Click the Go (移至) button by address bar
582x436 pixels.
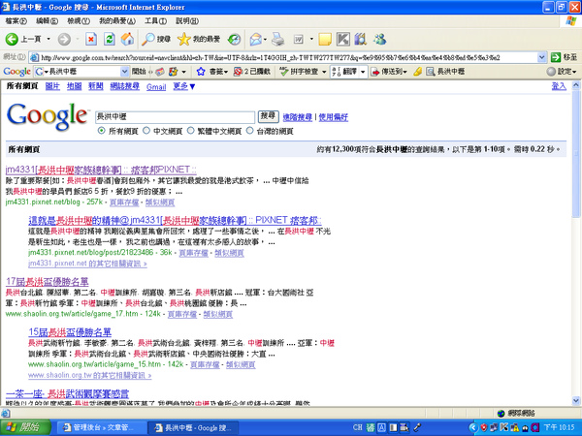click(565, 57)
